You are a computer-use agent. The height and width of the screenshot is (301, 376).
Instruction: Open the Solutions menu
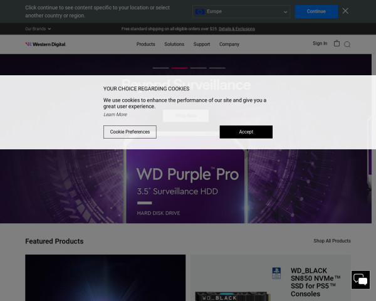tap(174, 44)
